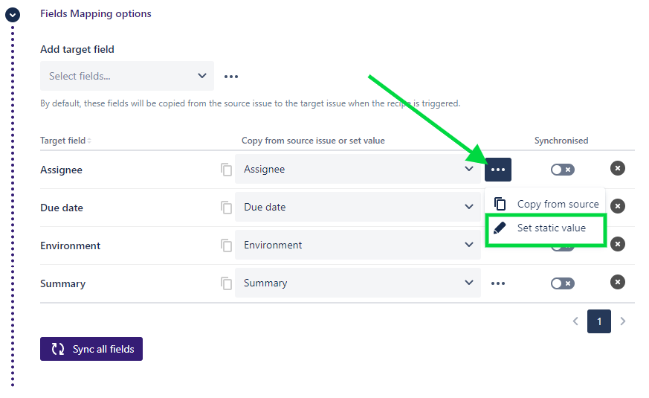Click the copy icon beside Summary dropdown

coord(227,283)
